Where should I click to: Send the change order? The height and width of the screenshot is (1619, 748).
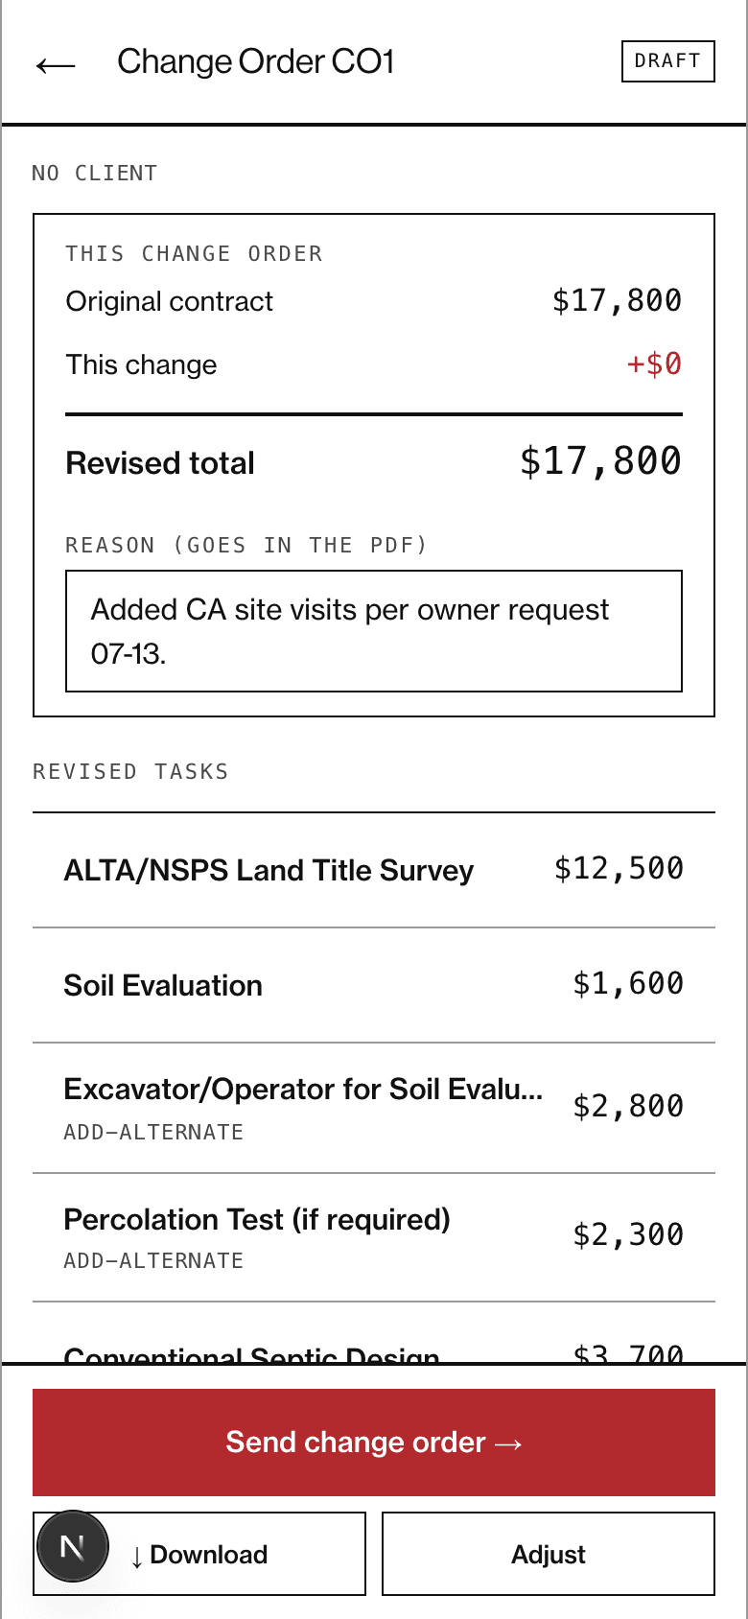click(x=374, y=1443)
